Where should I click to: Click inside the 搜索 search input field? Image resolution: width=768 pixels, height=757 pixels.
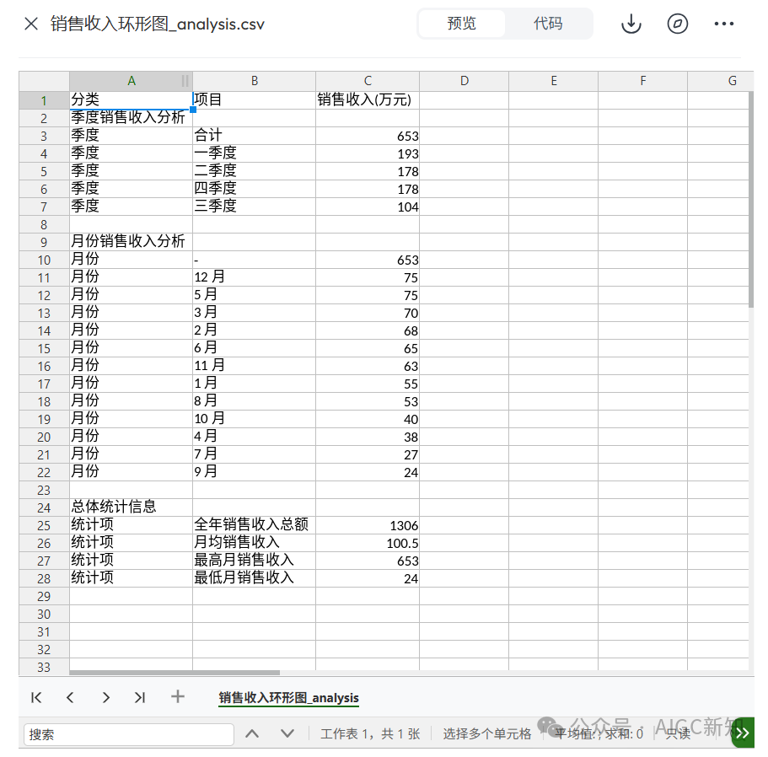coord(128,734)
